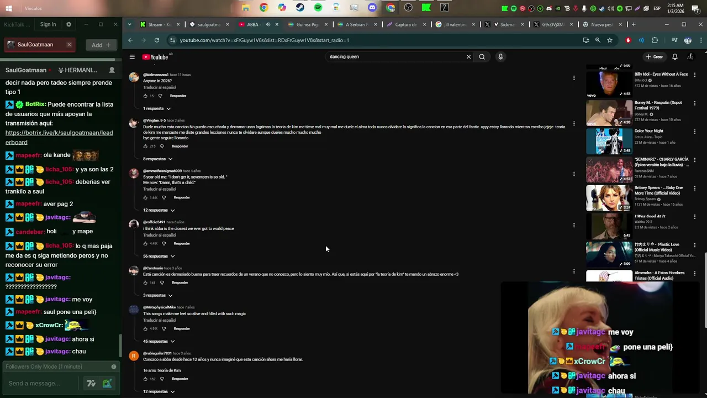Click Followers Only Mode info icon
The height and width of the screenshot is (398, 707).
coord(114,366)
